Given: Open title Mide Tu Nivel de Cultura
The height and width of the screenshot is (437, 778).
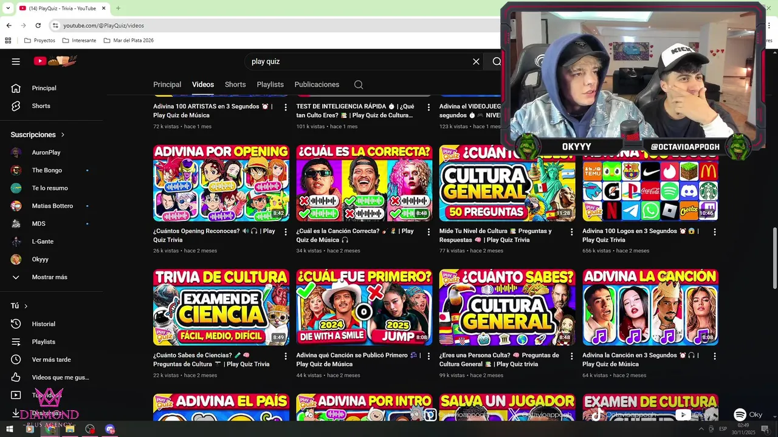Looking at the screenshot, I should 495,235.
